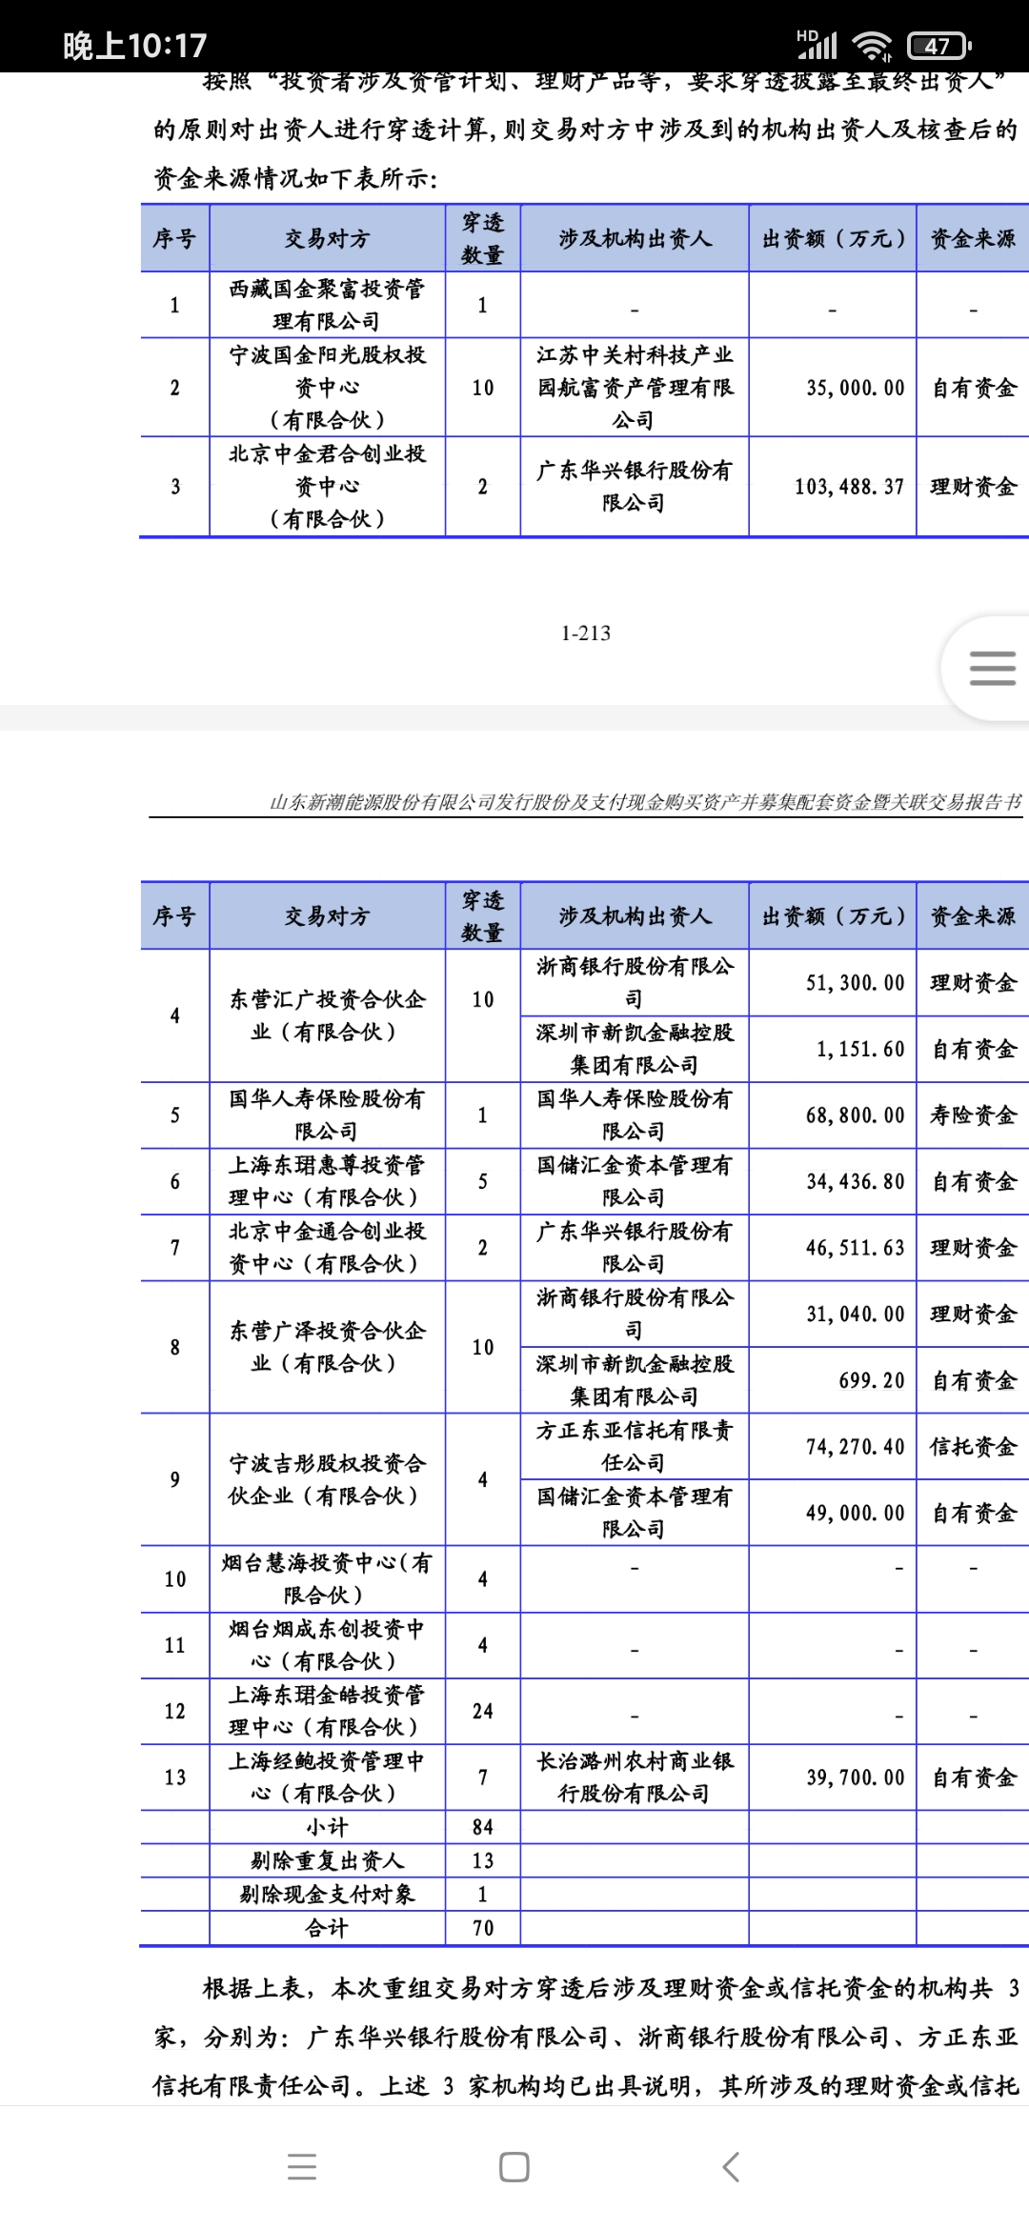Screen dimensions: 1029x2229
Task: Select cell 方正东亚信托有限责任公司
Action: tap(635, 1446)
